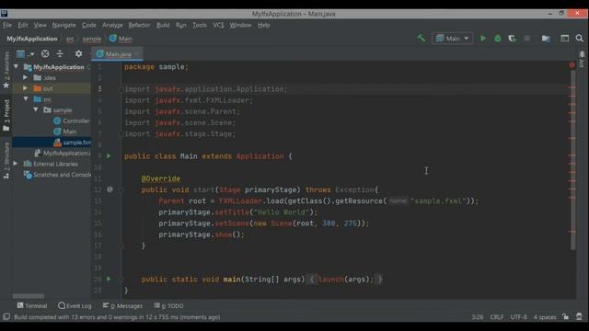Open the Build menu
This screenshot has height=331, width=589.
[163, 25]
